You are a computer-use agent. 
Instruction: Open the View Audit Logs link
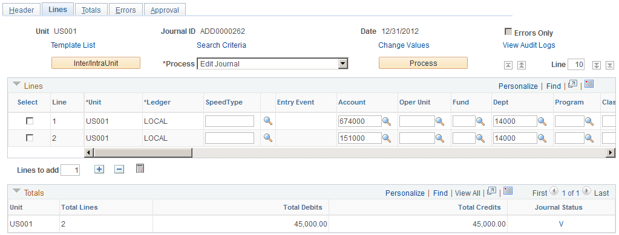(x=529, y=45)
